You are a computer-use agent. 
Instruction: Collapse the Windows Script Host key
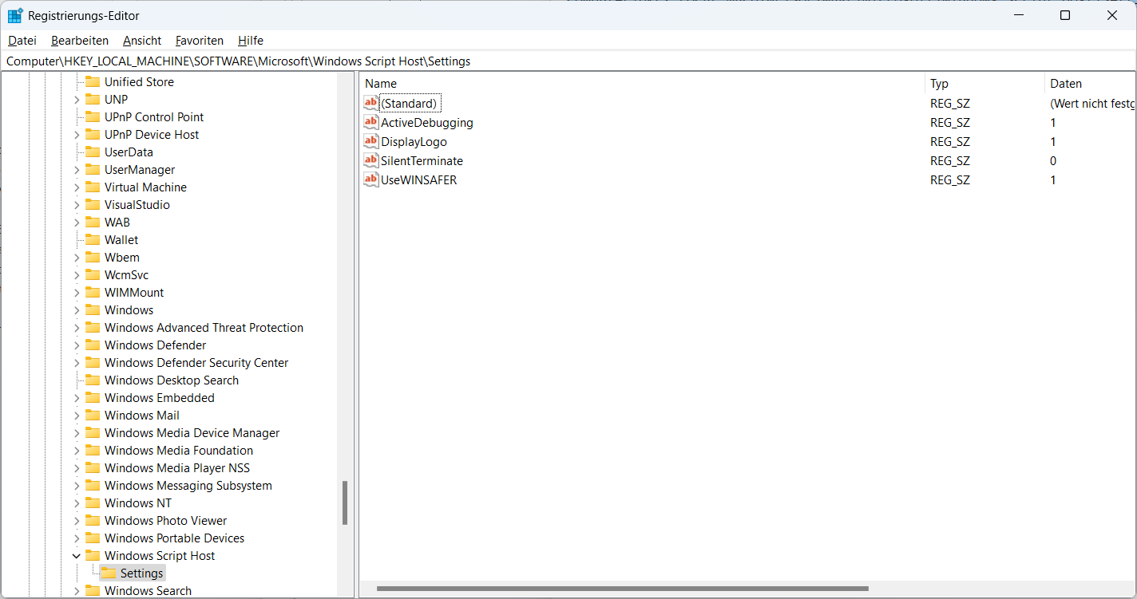pyautogui.click(x=77, y=556)
